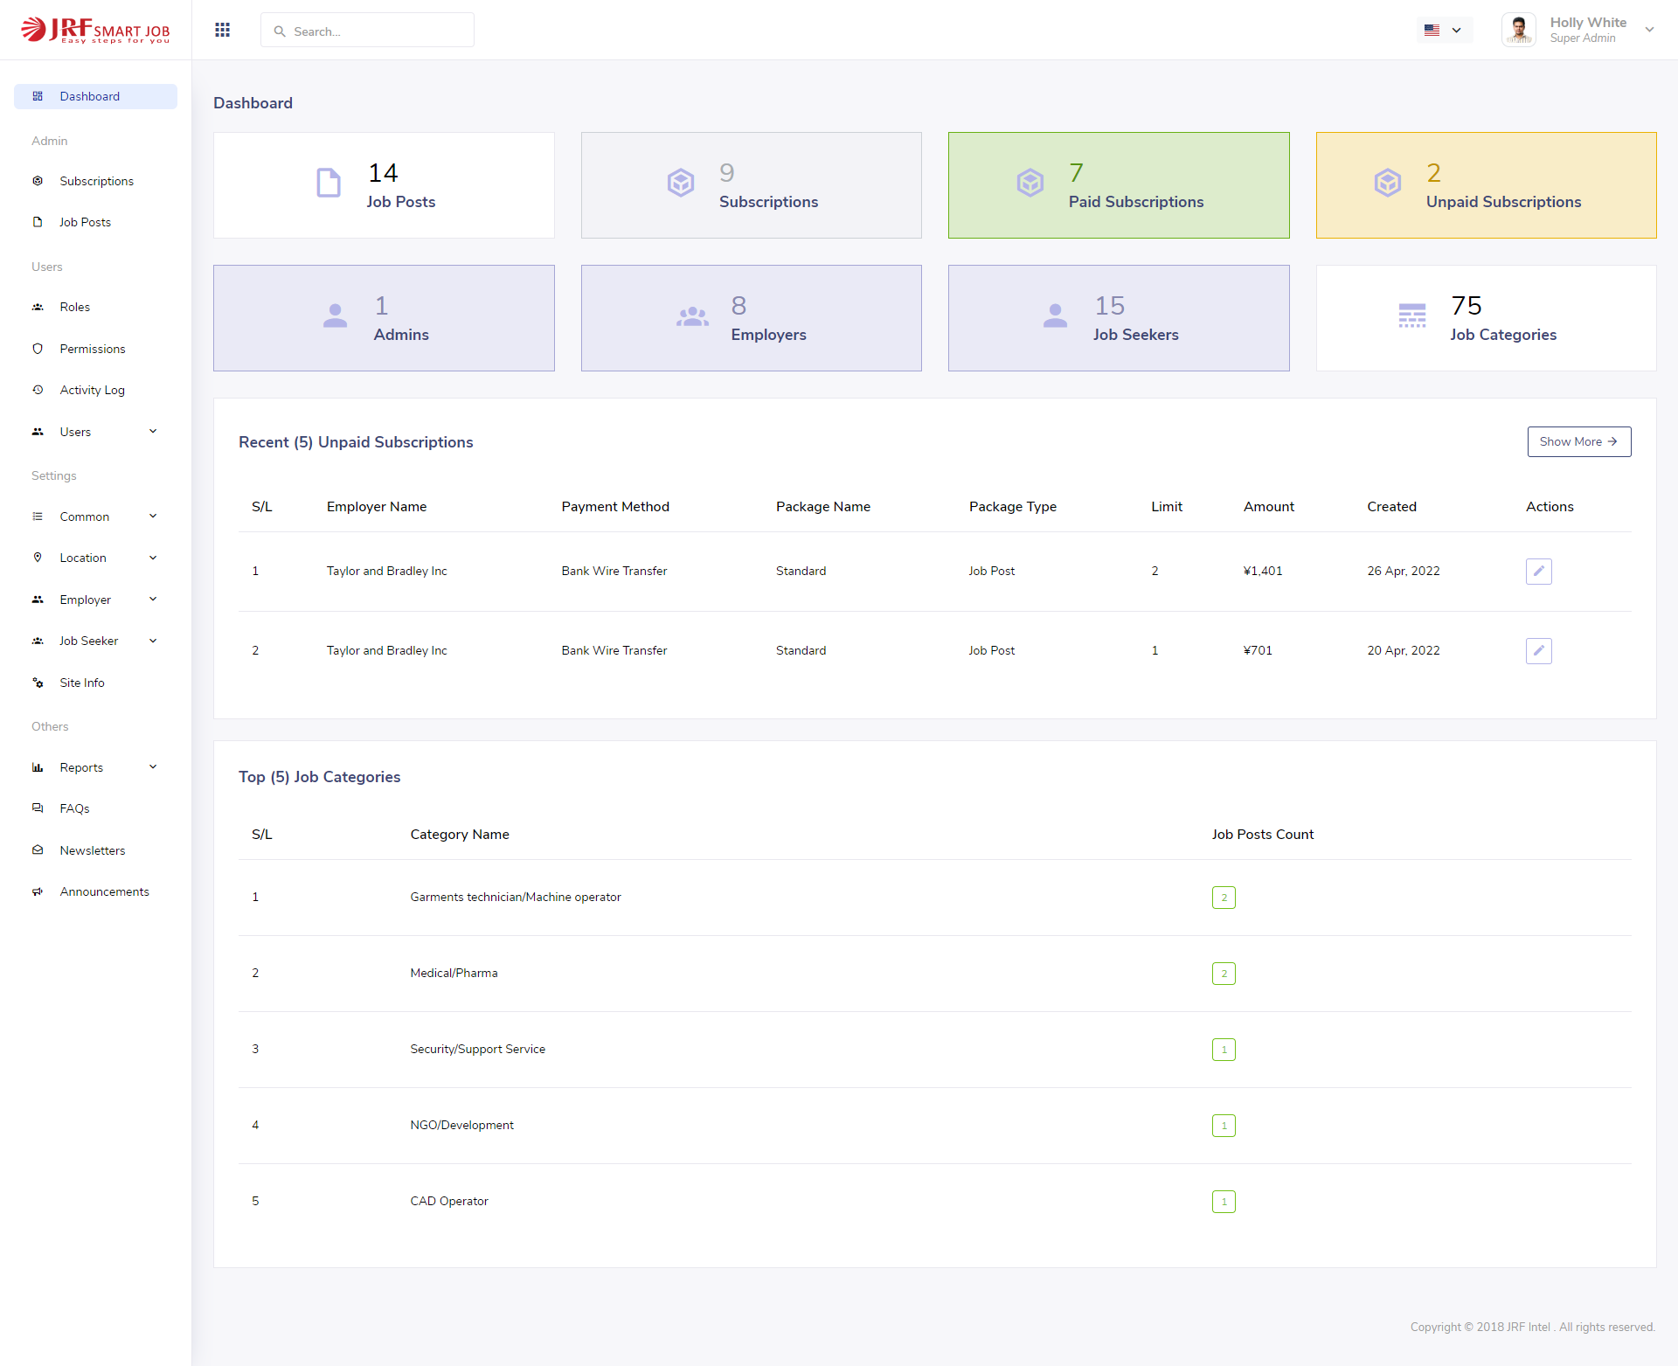Screen dimensions: 1678x1366
Task: Open the 9 Subscriptions card
Action: (751, 185)
